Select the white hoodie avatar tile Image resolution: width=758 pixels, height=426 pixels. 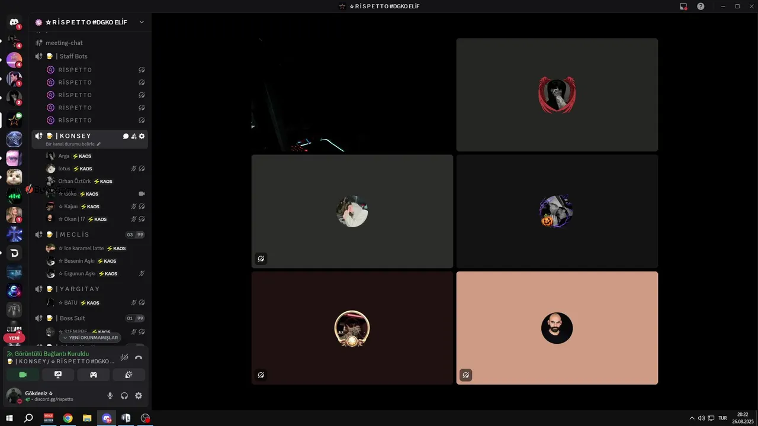(352, 211)
